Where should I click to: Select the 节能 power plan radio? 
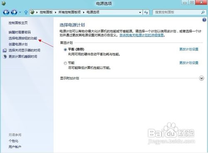pyautogui.click(x=65, y=63)
